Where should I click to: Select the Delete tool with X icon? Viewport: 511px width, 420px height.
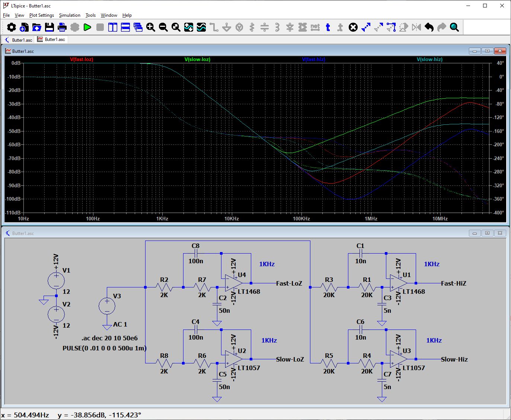pos(353,27)
